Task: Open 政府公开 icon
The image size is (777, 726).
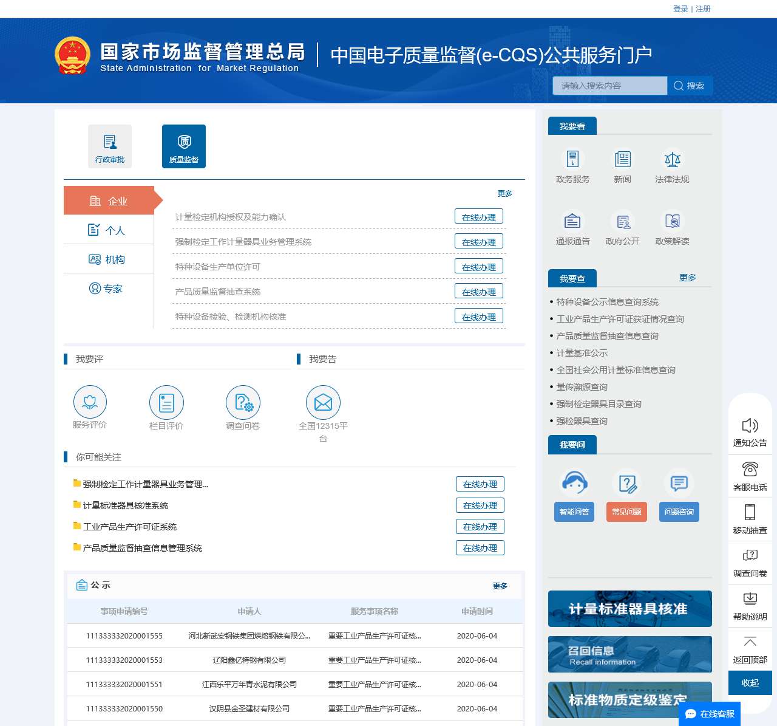Action: click(x=622, y=221)
